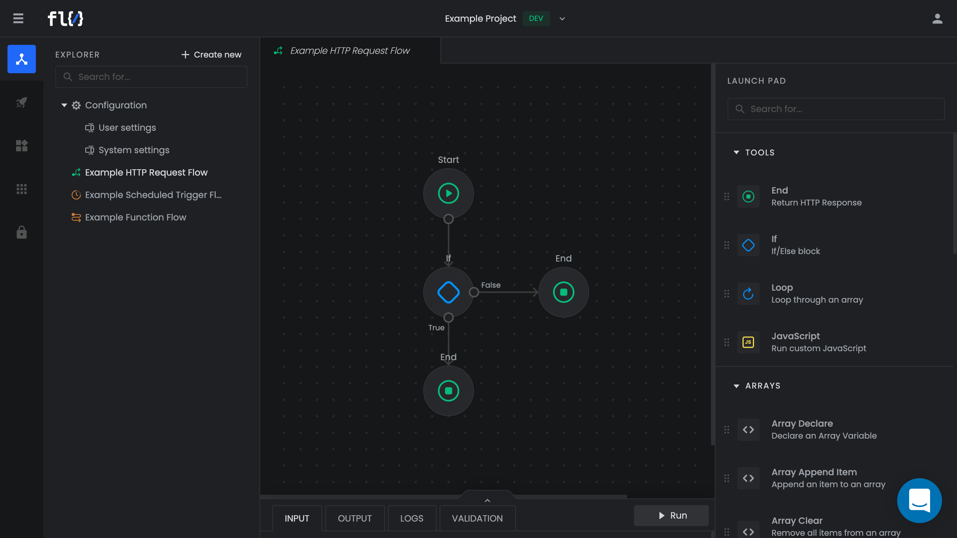The height and width of the screenshot is (538, 957).
Task: Collapse the TOOLS section
Action: click(736, 152)
